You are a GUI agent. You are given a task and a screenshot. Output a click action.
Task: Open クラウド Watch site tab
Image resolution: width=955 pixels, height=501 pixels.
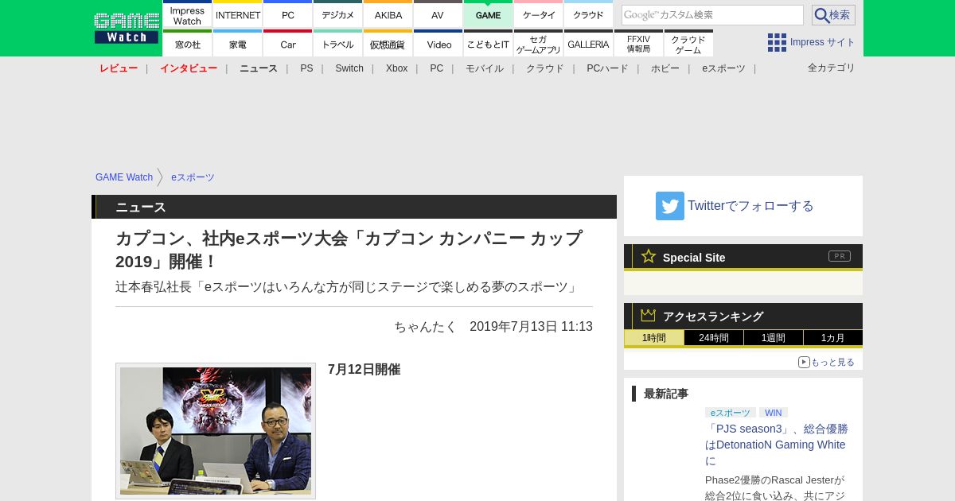588,14
